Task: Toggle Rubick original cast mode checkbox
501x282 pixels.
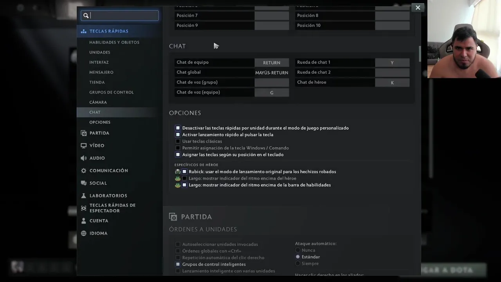Action: coord(184,172)
